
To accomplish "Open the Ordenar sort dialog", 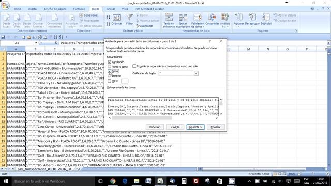I will [117, 20].
